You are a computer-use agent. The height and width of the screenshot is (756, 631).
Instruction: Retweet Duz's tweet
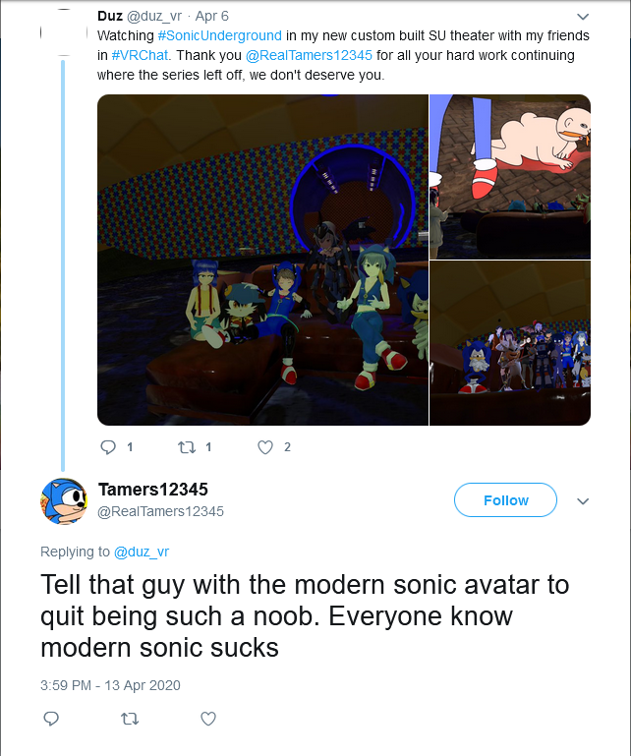(x=186, y=447)
